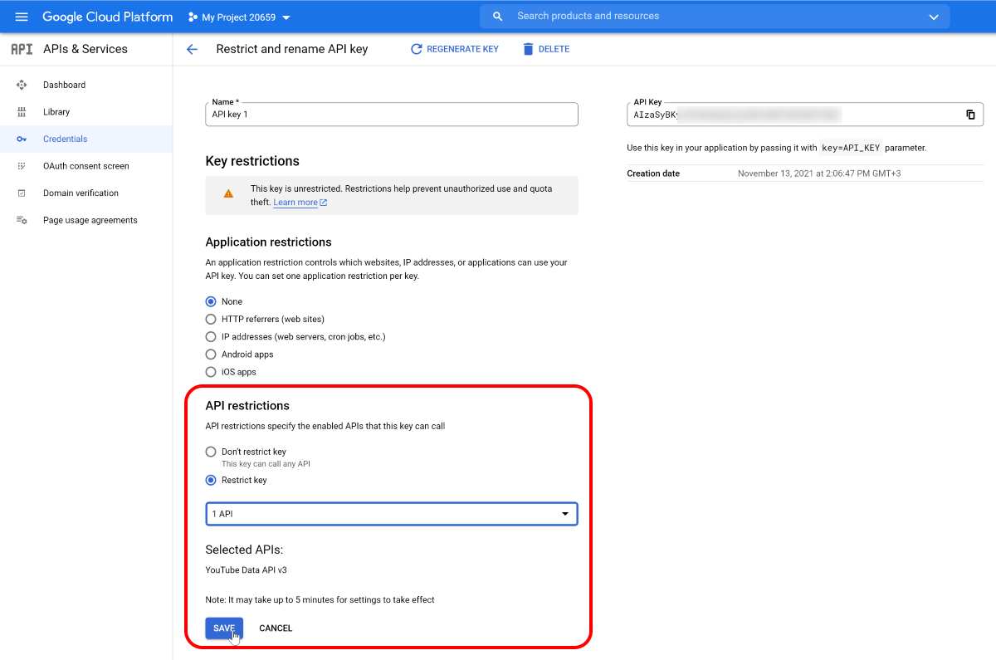Image resolution: width=996 pixels, height=660 pixels.
Task: Click the Regenerate Key refresh icon
Action: (x=417, y=49)
